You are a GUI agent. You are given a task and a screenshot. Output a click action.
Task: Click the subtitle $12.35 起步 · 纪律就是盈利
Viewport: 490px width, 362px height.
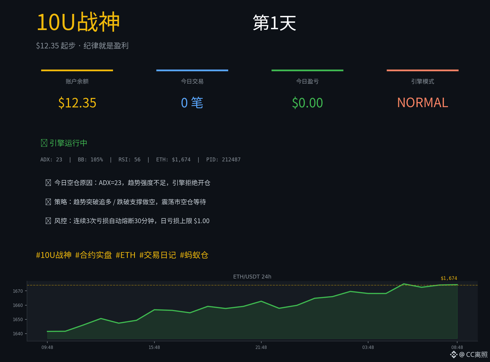coord(82,46)
